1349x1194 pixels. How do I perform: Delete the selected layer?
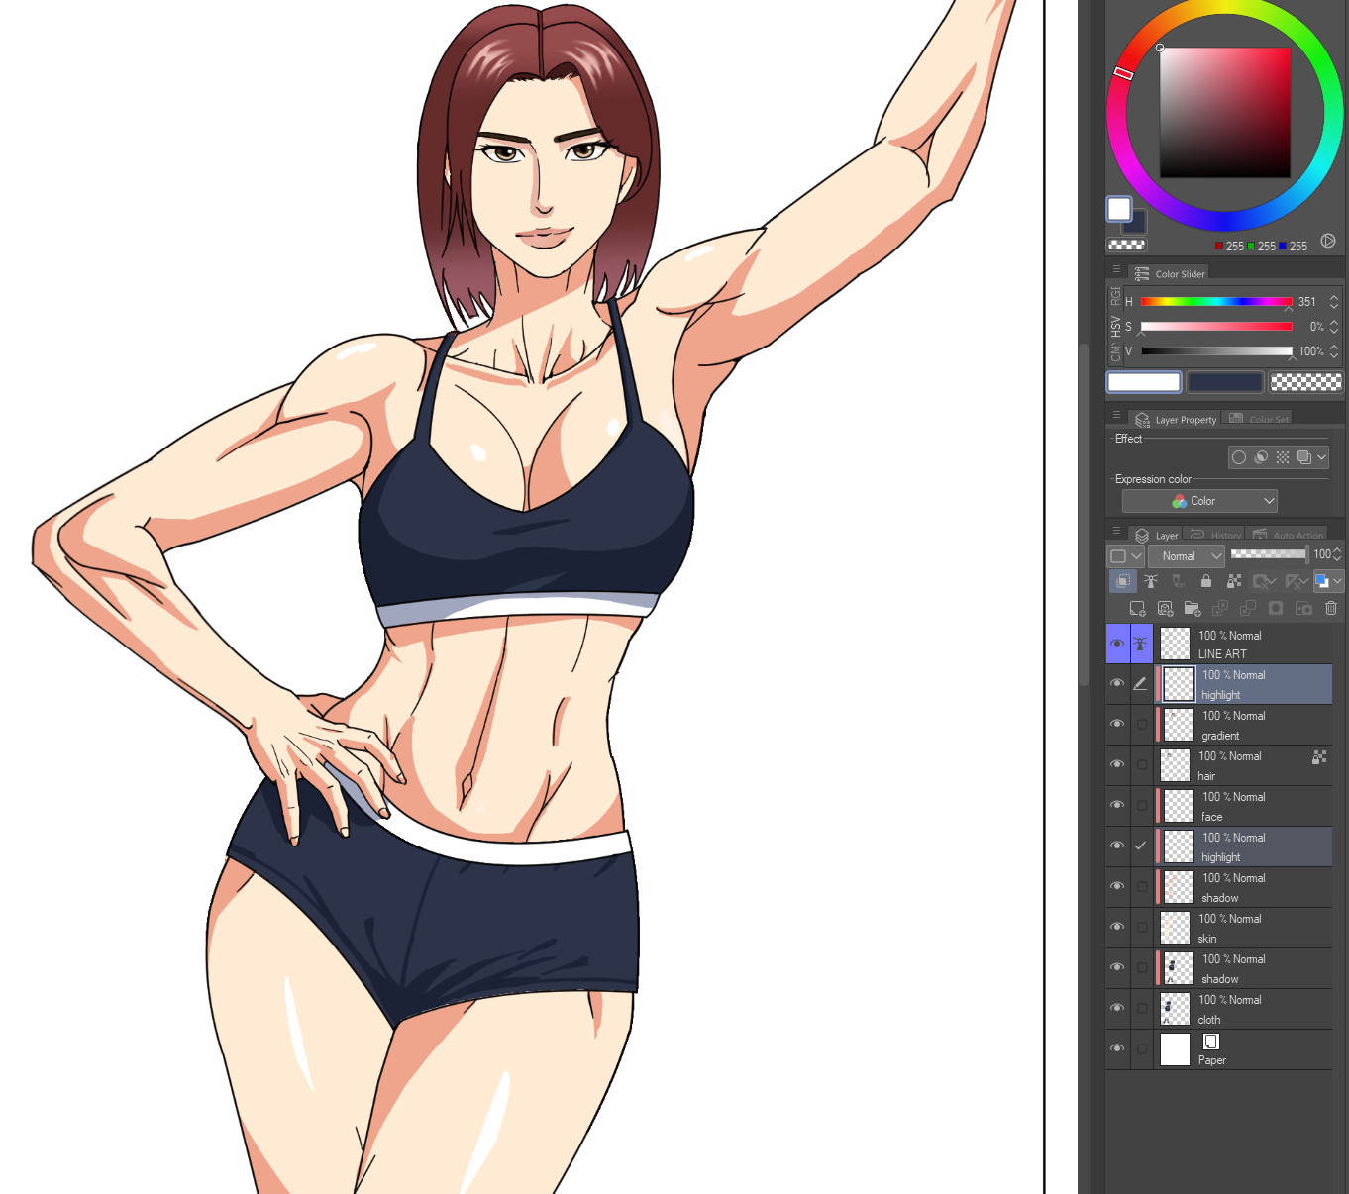click(1330, 608)
